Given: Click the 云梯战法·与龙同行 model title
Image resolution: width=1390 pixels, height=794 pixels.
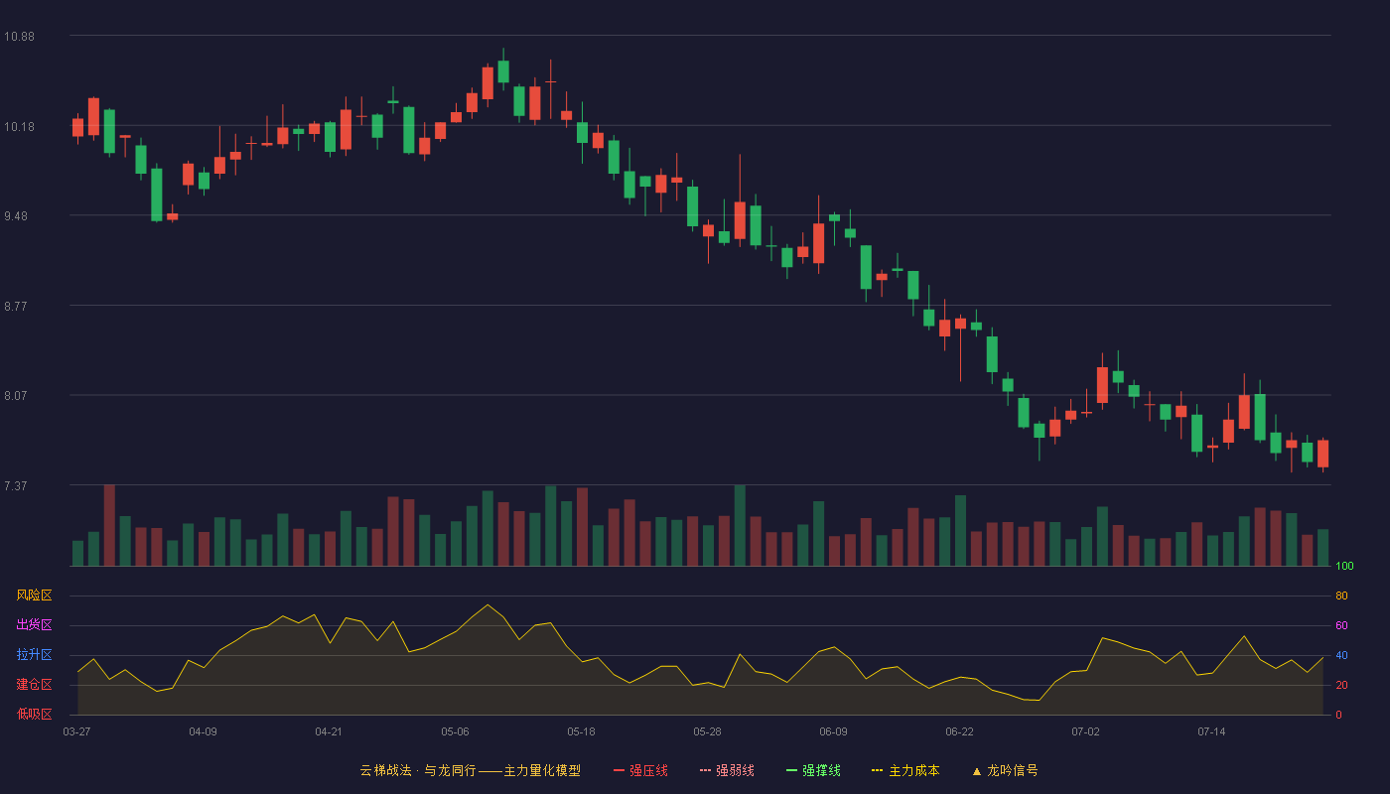Looking at the screenshot, I should pyautogui.click(x=470, y=770).
